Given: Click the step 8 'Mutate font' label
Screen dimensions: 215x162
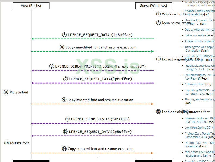Looking at the screenshot, I should 19,92.
